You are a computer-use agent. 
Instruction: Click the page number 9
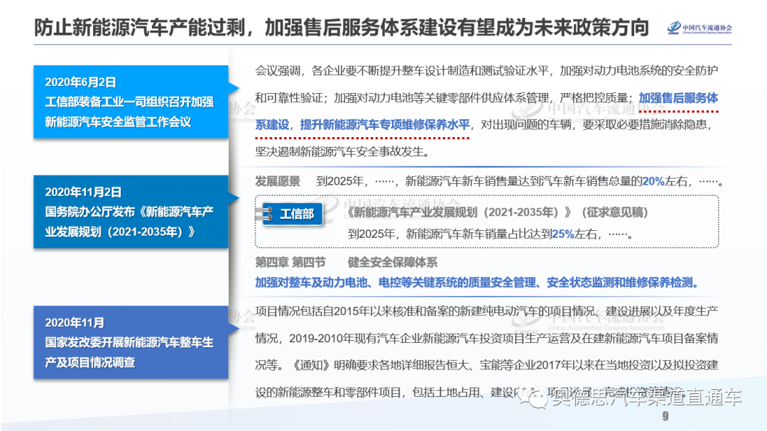pyautogui.click(x=665, y=416)
